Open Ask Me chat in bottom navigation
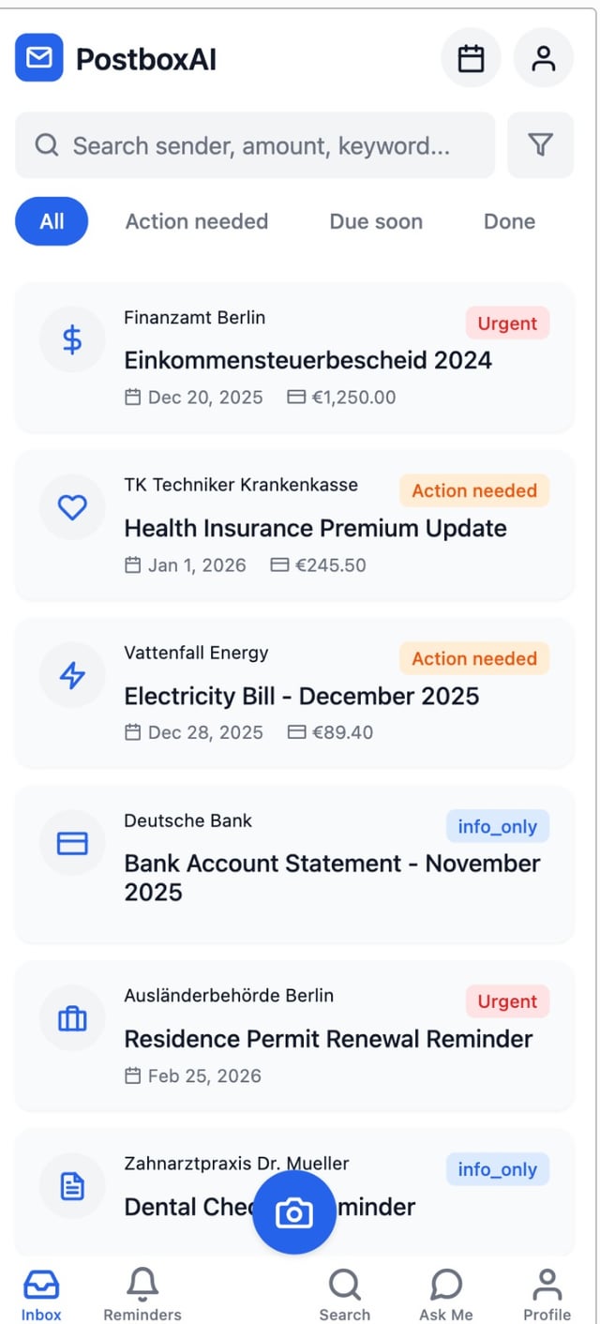The image size is (600, 1324). [446, 1294]
